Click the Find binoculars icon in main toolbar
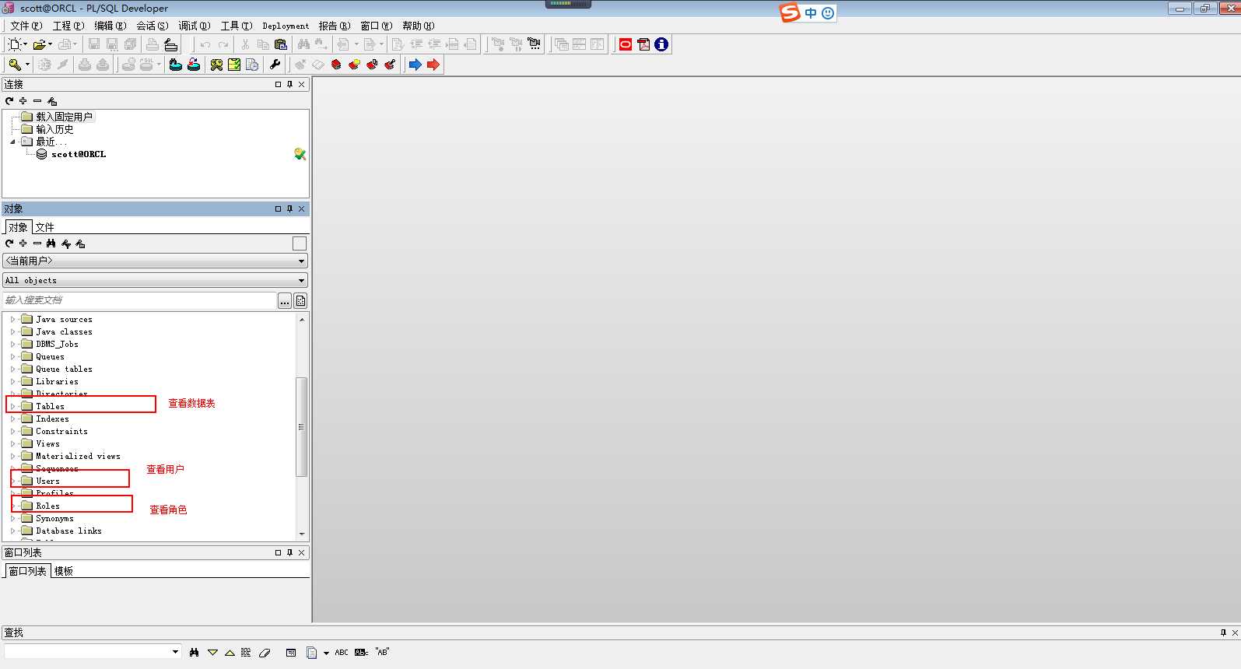The image size is (1241, 669). pyautogui.click(x=303, y=44)
